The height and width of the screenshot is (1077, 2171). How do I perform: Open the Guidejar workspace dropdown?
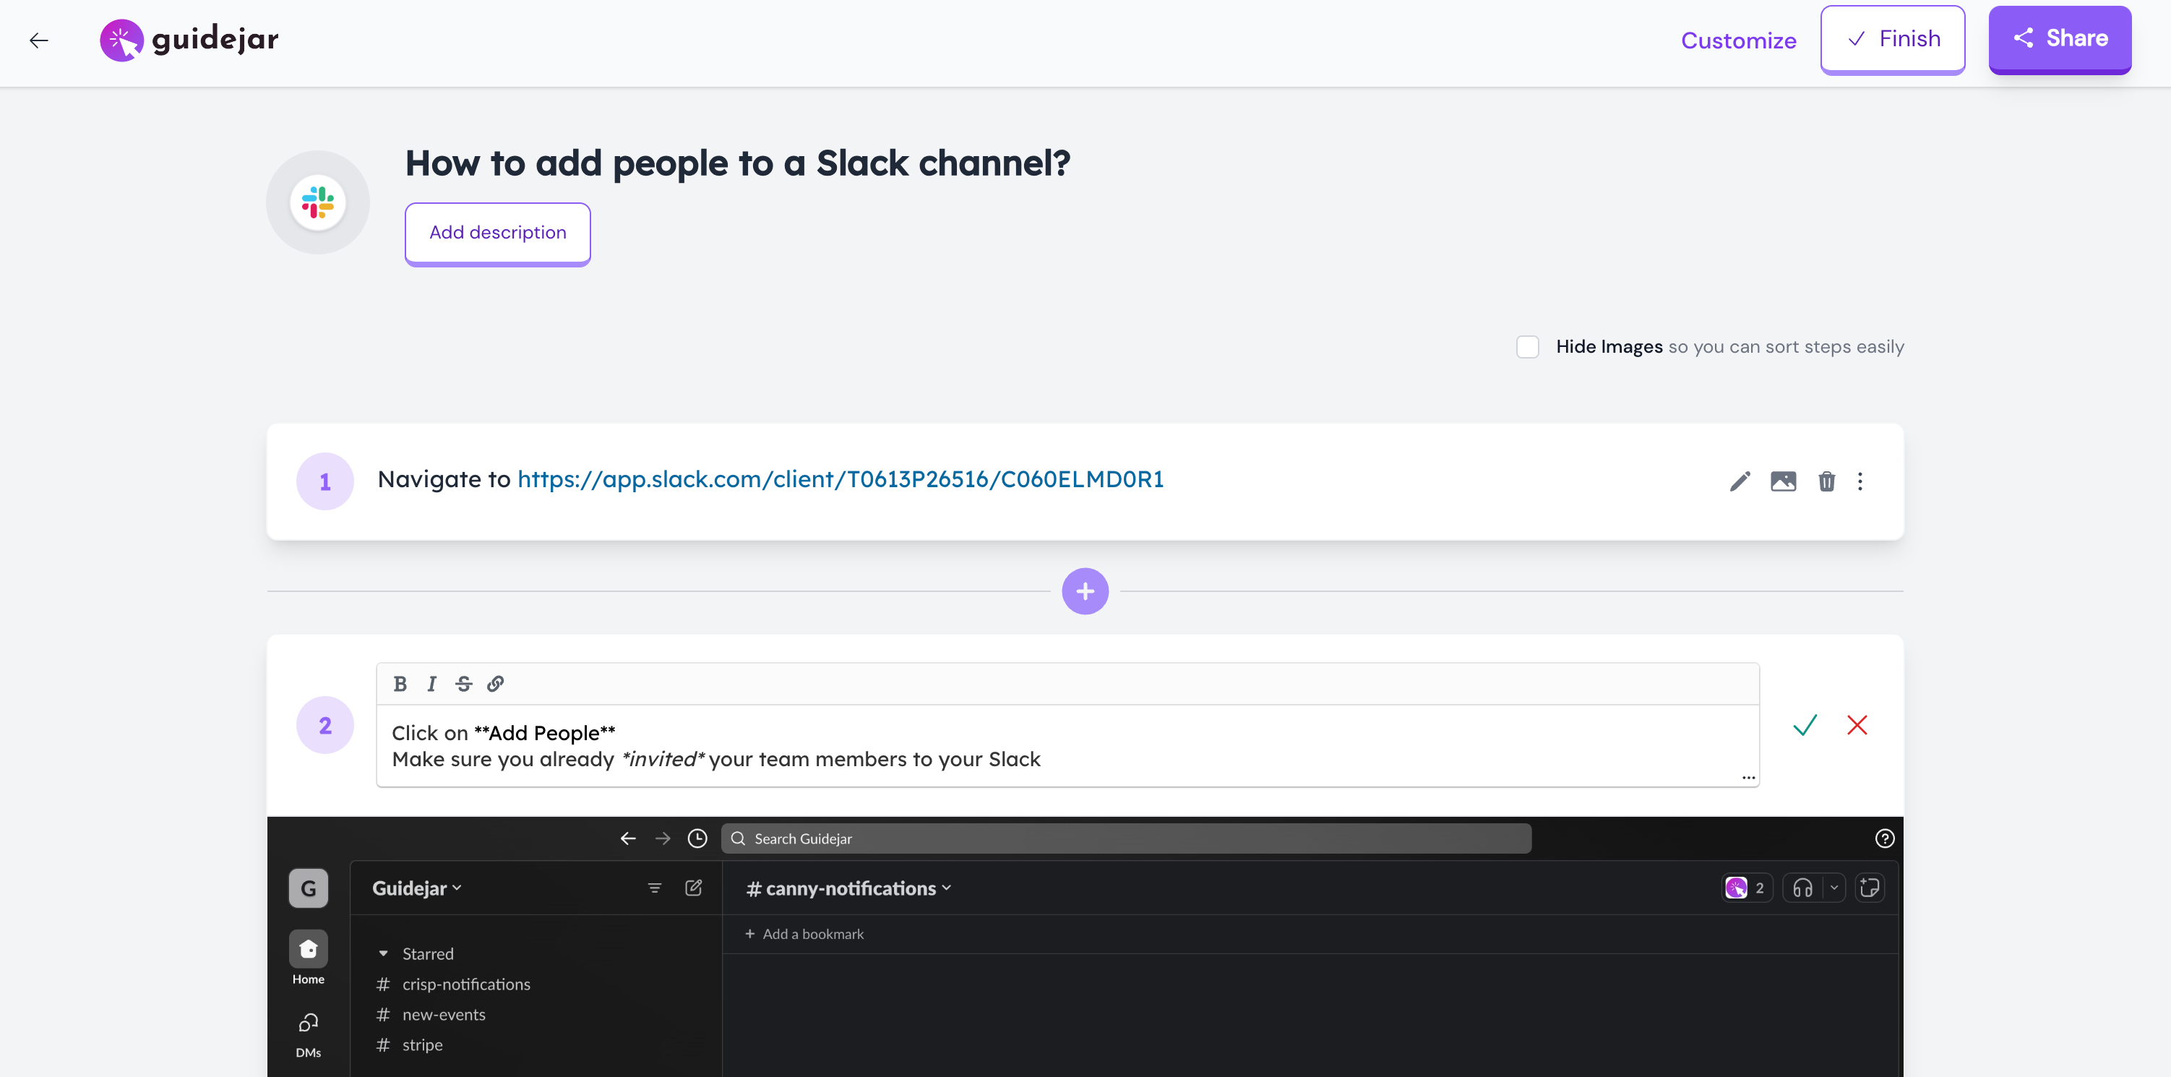tap(416, 888)
